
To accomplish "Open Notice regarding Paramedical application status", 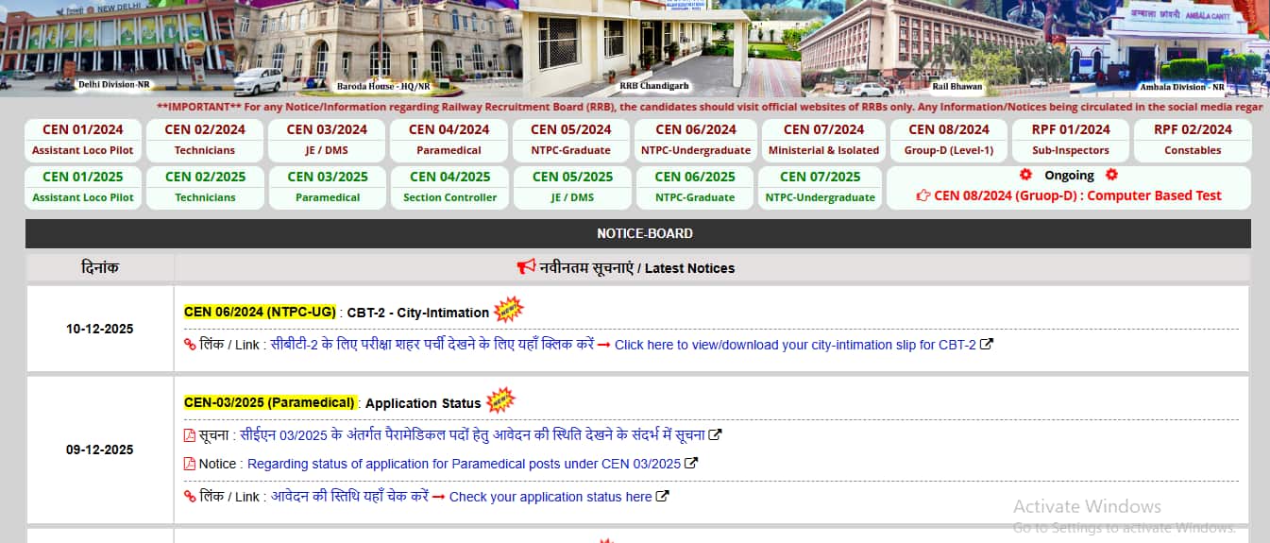I will (464, 464).
